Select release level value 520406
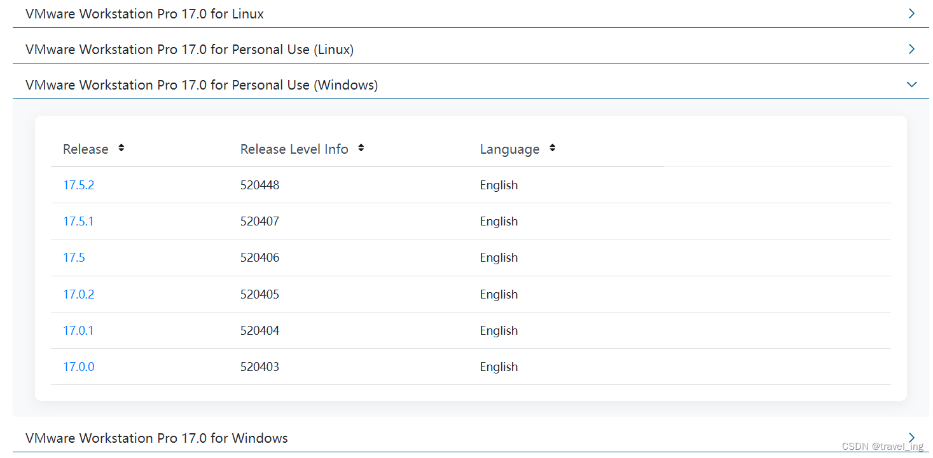The height and width of the screenshot is (458, 933). coord(259,257)
